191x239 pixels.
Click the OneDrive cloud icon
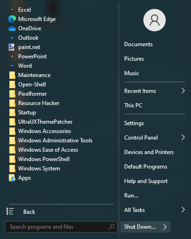point(12,28)
